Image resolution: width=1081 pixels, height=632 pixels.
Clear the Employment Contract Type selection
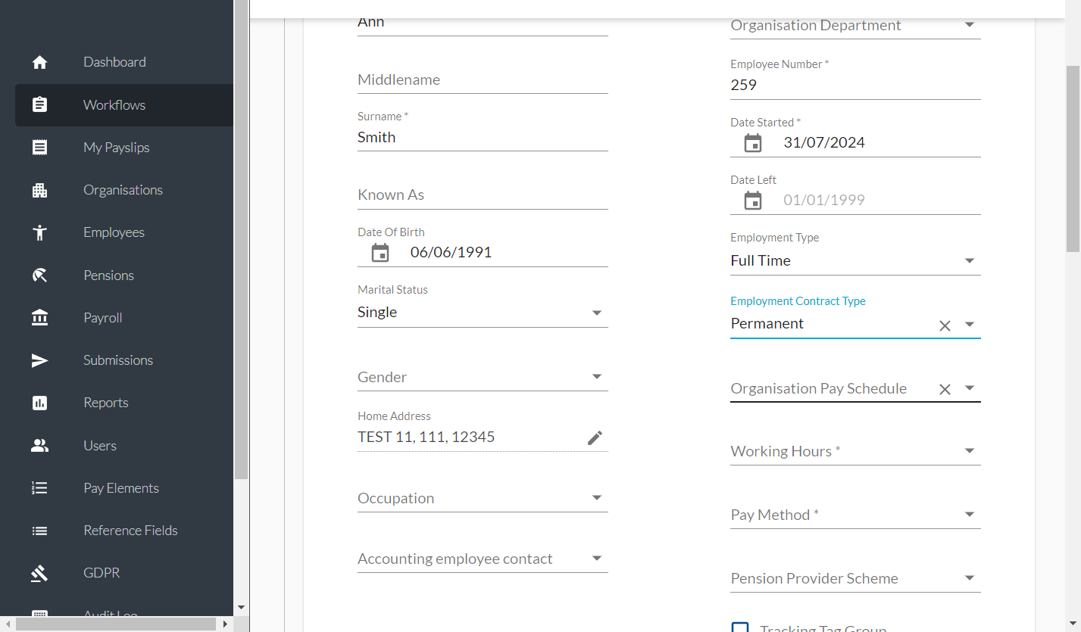[x=945, y=325]
